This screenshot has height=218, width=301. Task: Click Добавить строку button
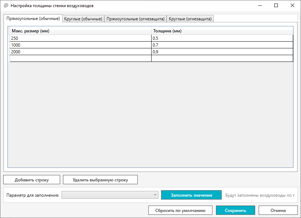click(32, 180)
